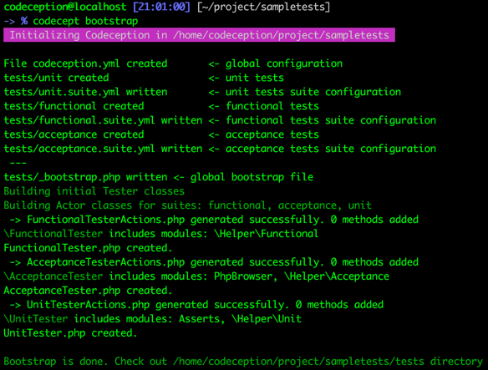The height and width of the screenshot is (370, 488).
Task: Click the timestamp [21:01:00] in prompt
Action: [161, 7]
